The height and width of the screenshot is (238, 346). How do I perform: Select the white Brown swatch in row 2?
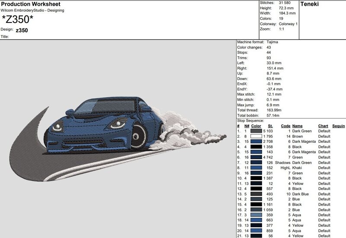(256, 136)
